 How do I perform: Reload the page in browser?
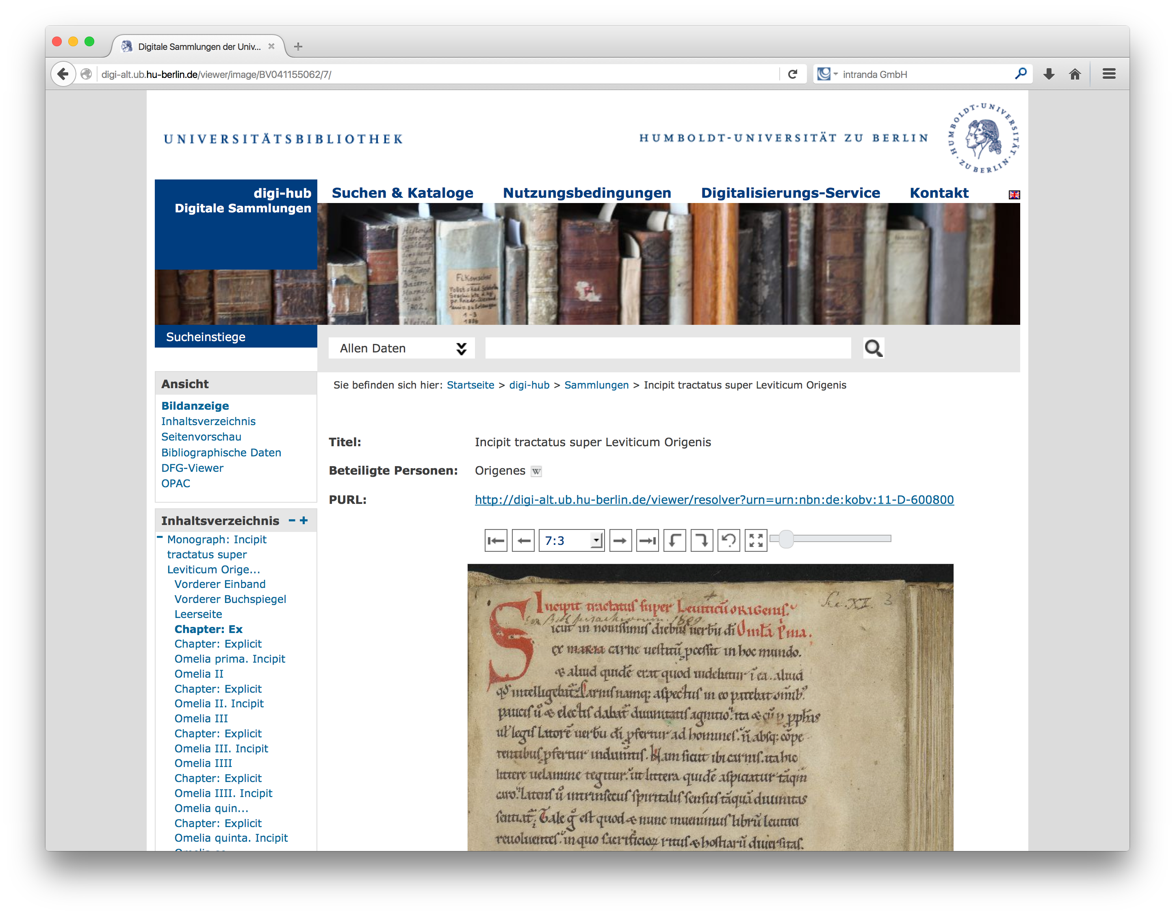click(793, 74)
